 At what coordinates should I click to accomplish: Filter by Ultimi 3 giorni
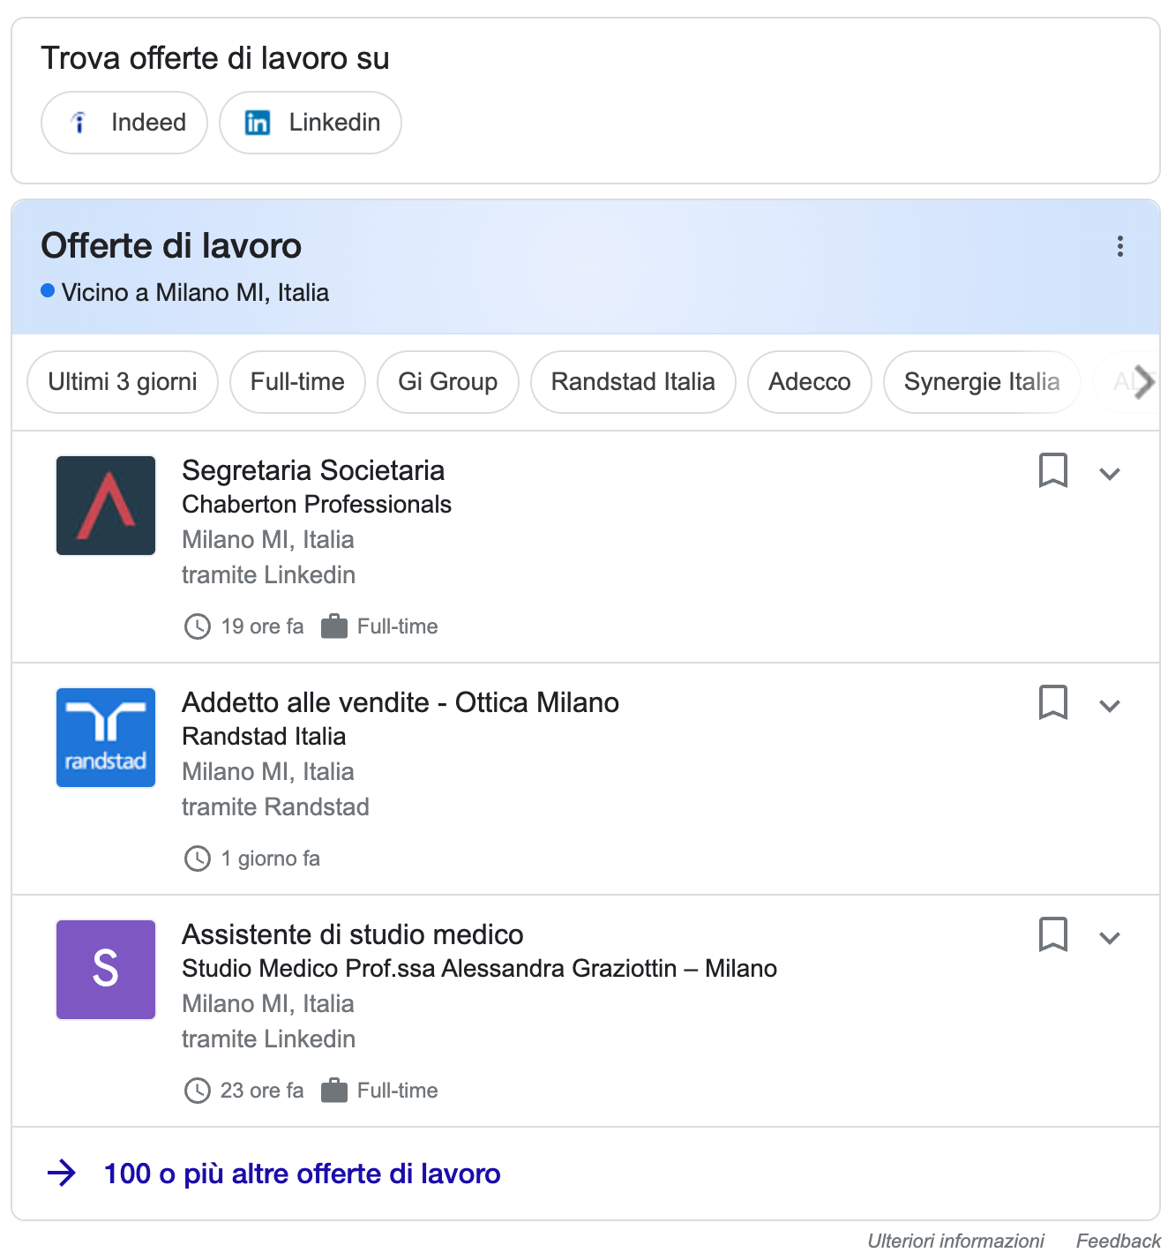pyautogui.click(x=123, y=382)
